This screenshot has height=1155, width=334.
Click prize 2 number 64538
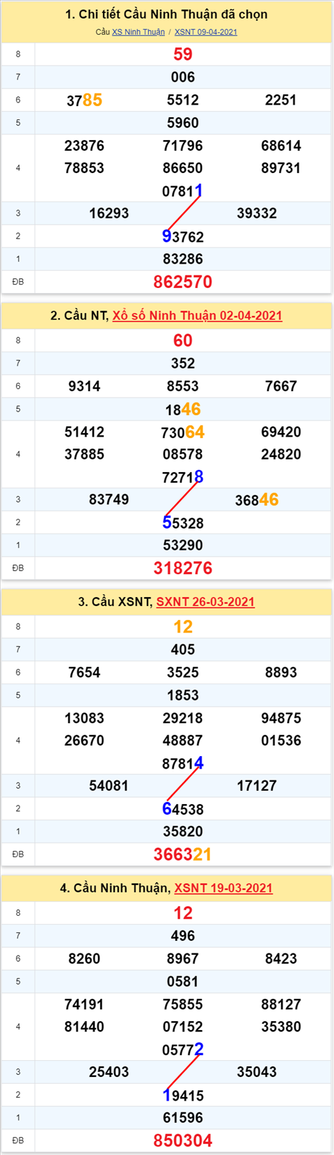click(x=183, y=809)
